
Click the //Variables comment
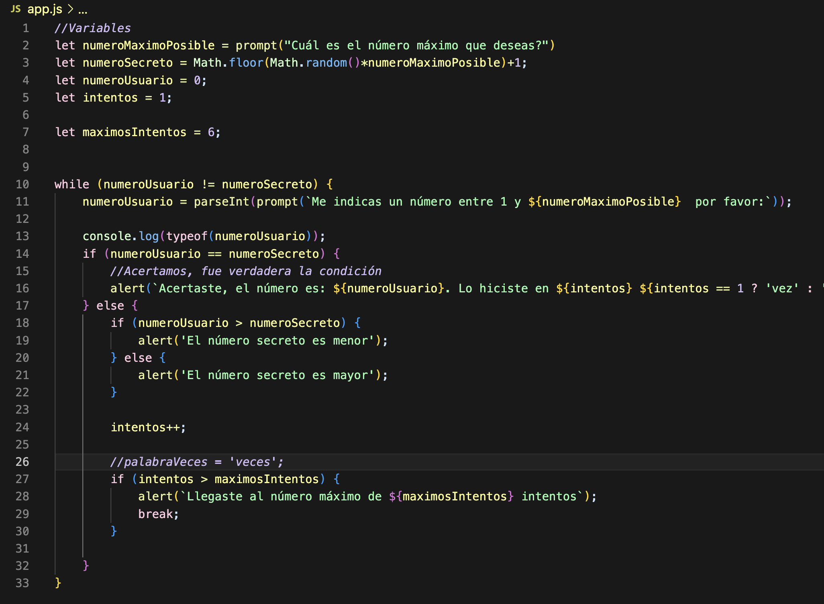[x=93, y=28]
